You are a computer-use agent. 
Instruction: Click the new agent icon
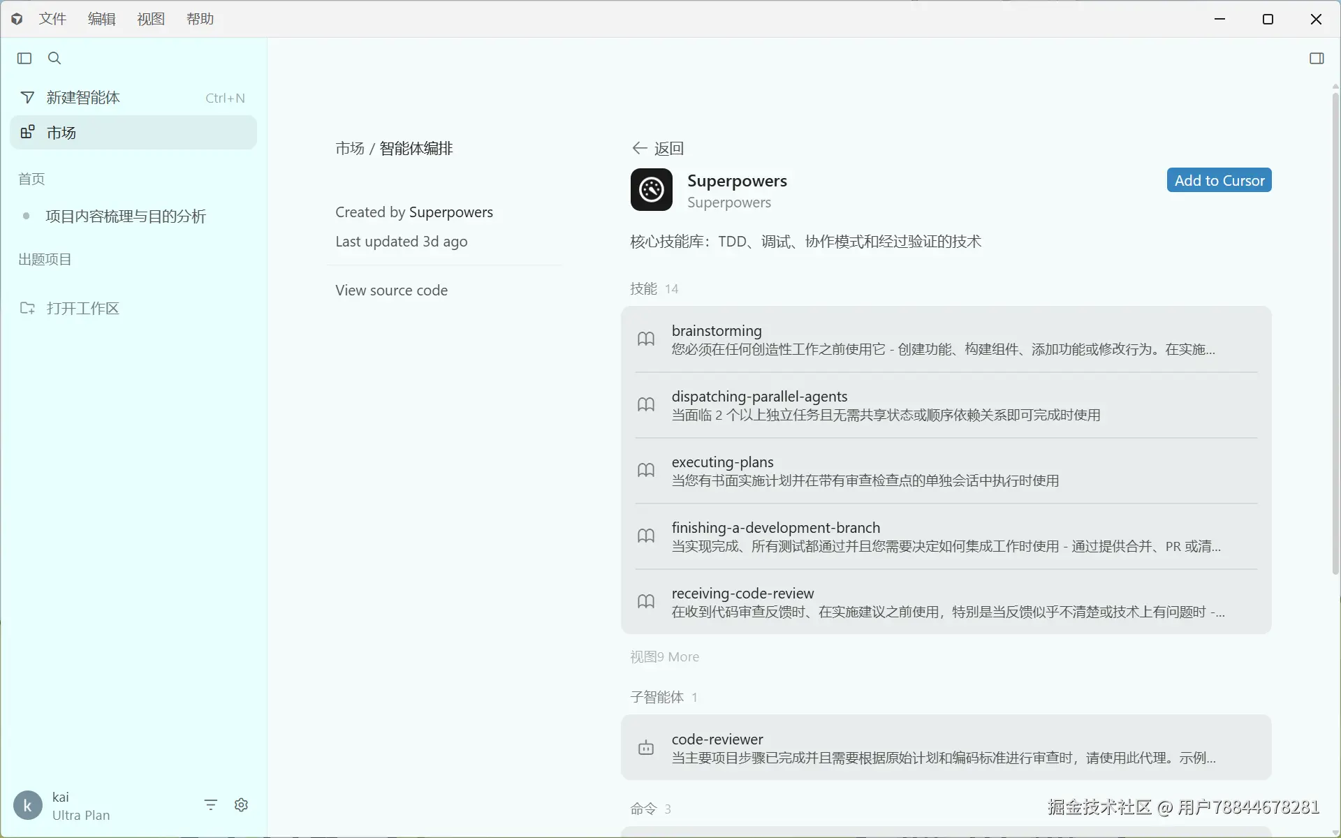coord(27,98)
